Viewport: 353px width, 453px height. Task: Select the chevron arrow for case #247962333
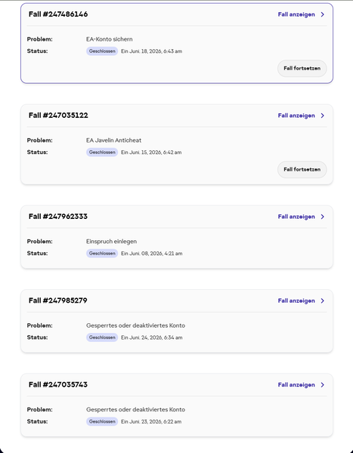(x=323, y=217)
